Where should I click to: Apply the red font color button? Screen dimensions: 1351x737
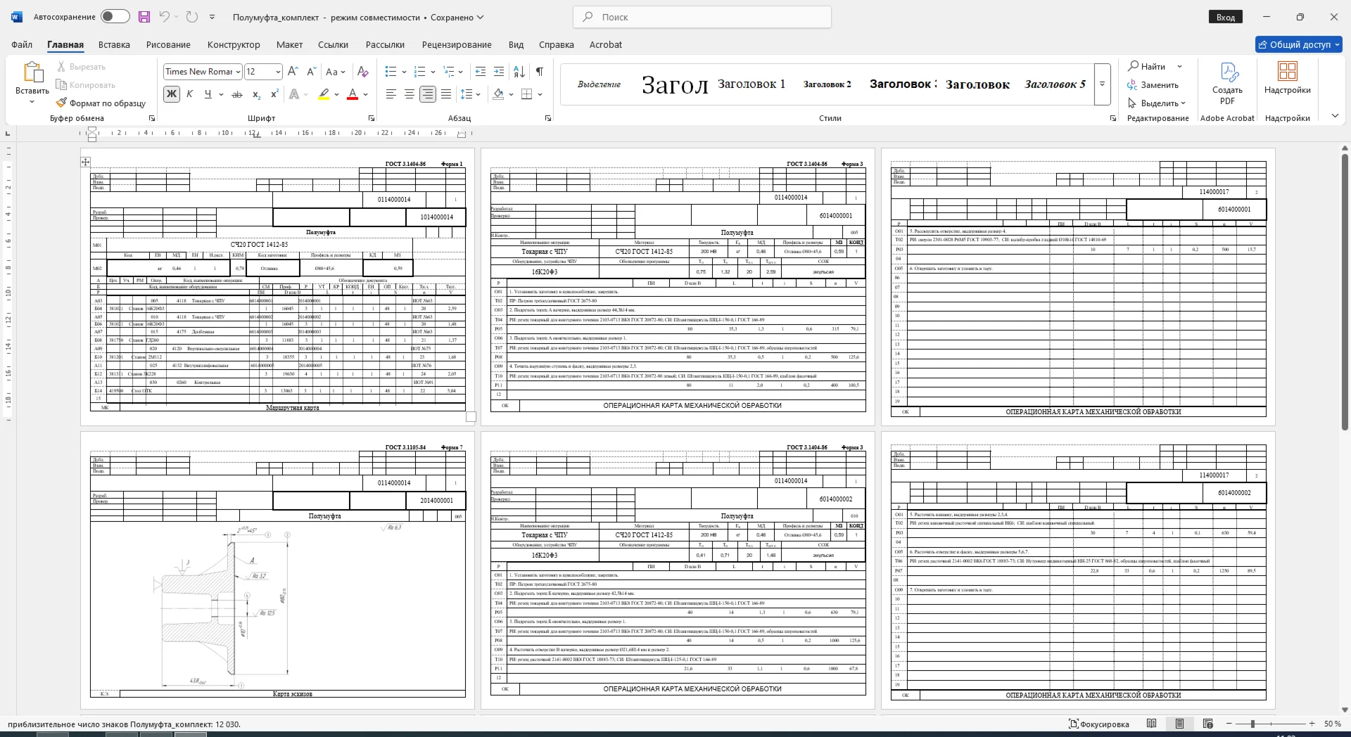353,94
